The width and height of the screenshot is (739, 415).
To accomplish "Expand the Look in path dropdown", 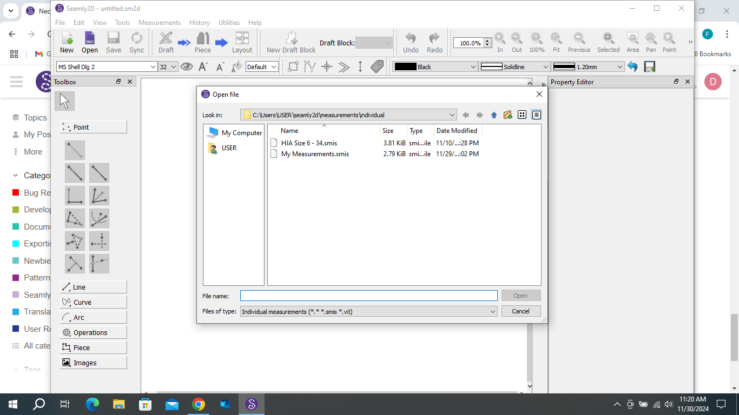I will [x=452, y=115].
